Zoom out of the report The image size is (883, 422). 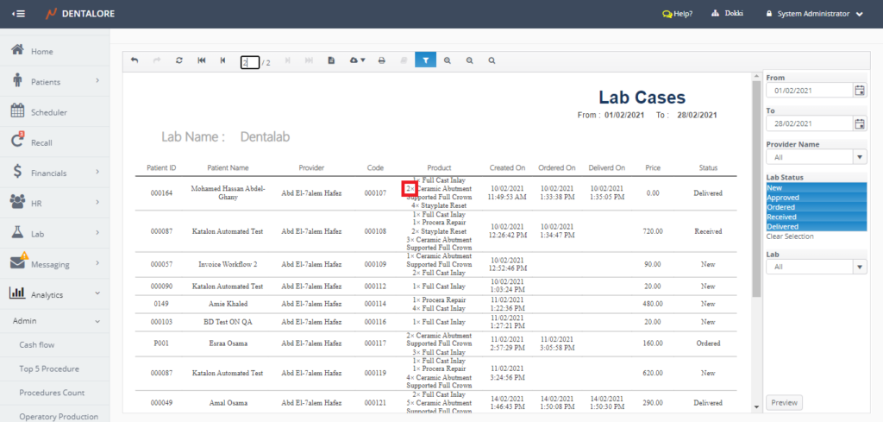[470, 60]
